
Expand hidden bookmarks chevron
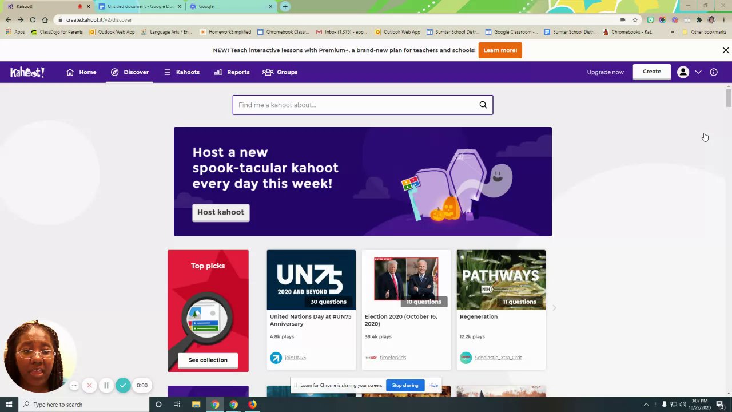tap(672, 32)
